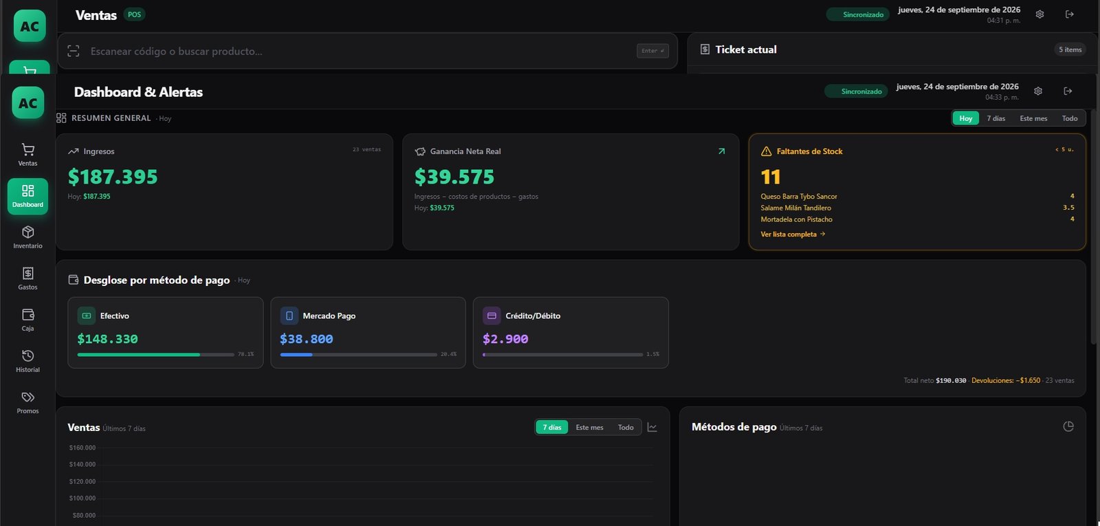This screenshot has width=1100, height=526.
Task: Click the stock shortage count 11
Action: coord(771,177)
